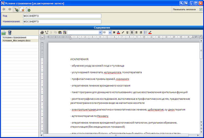
Task: Click the next page double-arrow button
Action: click(201, 132)
